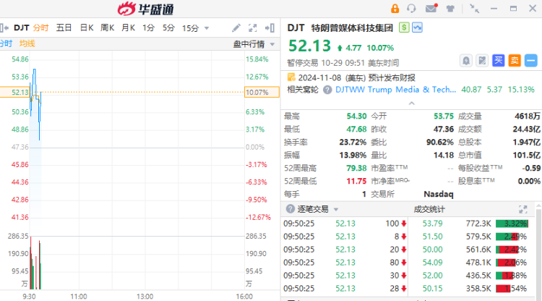This screenshot has height=301, width=542.
Task: Click the green dollar badge next to stock name
Action: [404, 27]
